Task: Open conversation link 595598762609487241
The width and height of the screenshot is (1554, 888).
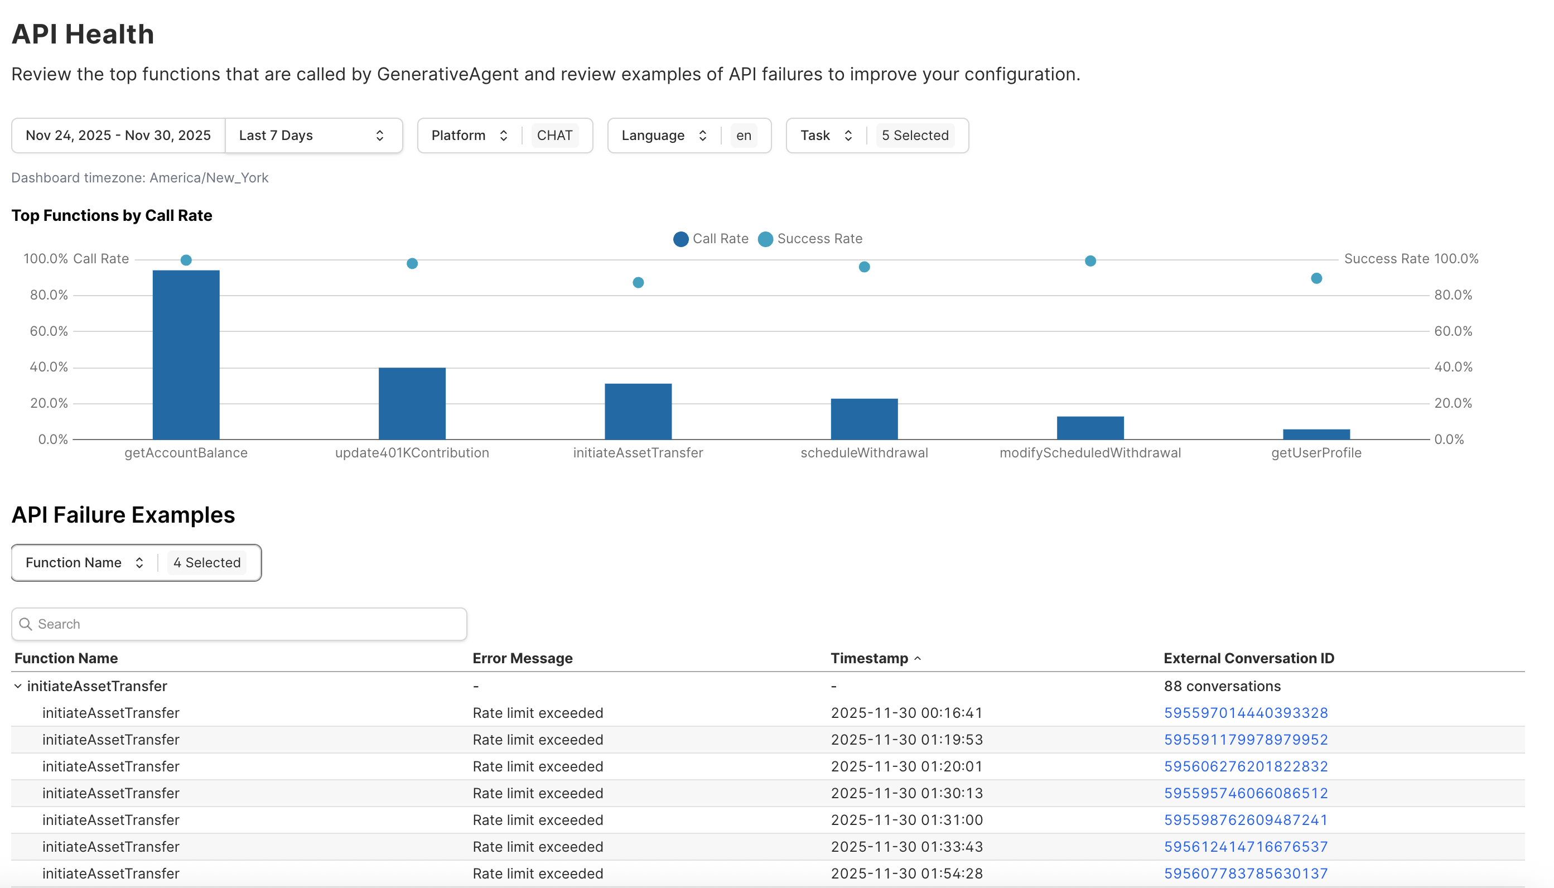Action: (1246, 821)
